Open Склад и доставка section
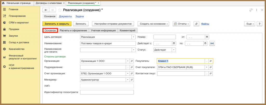Viewport: 266px width, 105px height. [19, 43]
